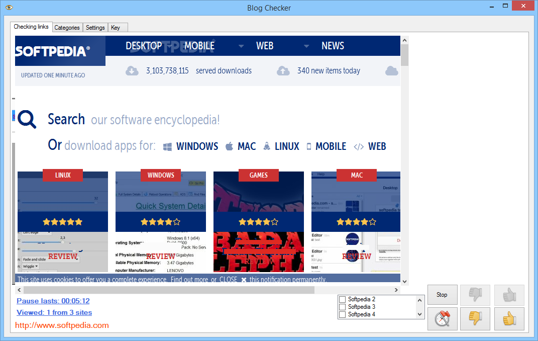Click 'UPDATED ONE MINUTE AGO' text
This screenshot has height=341, width=538.
(53, 75)
